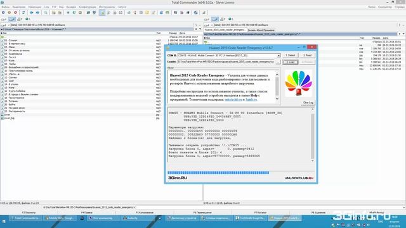Image resolution: width=406 pixels, height=228 pixels.
Task: Click the Loader path input field
Action: [226, 62]
